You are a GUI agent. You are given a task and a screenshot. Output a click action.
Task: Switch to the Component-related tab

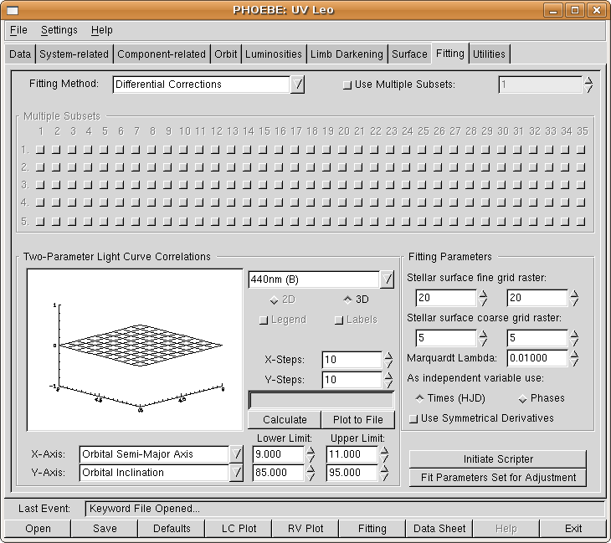162,54
